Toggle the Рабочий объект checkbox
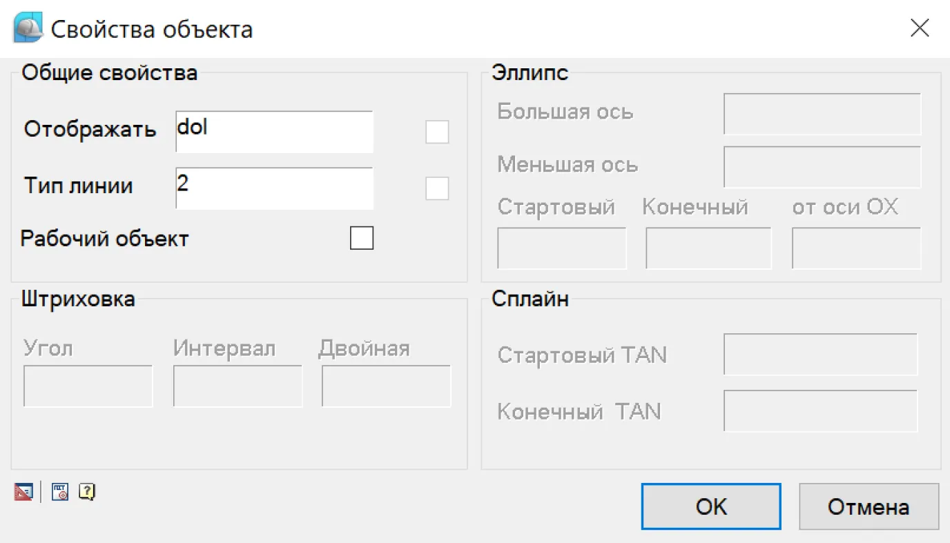Screen dimensions: 950x543 [362, 238]
